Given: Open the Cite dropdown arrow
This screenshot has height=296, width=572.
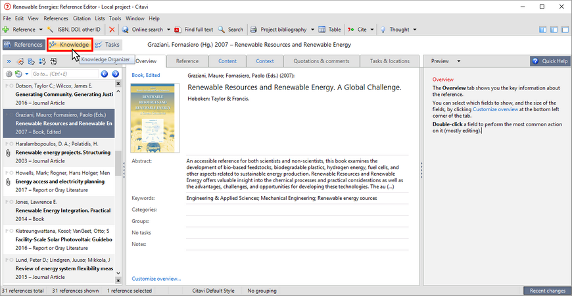Looking at the screenshot, I should click(372, 30).
